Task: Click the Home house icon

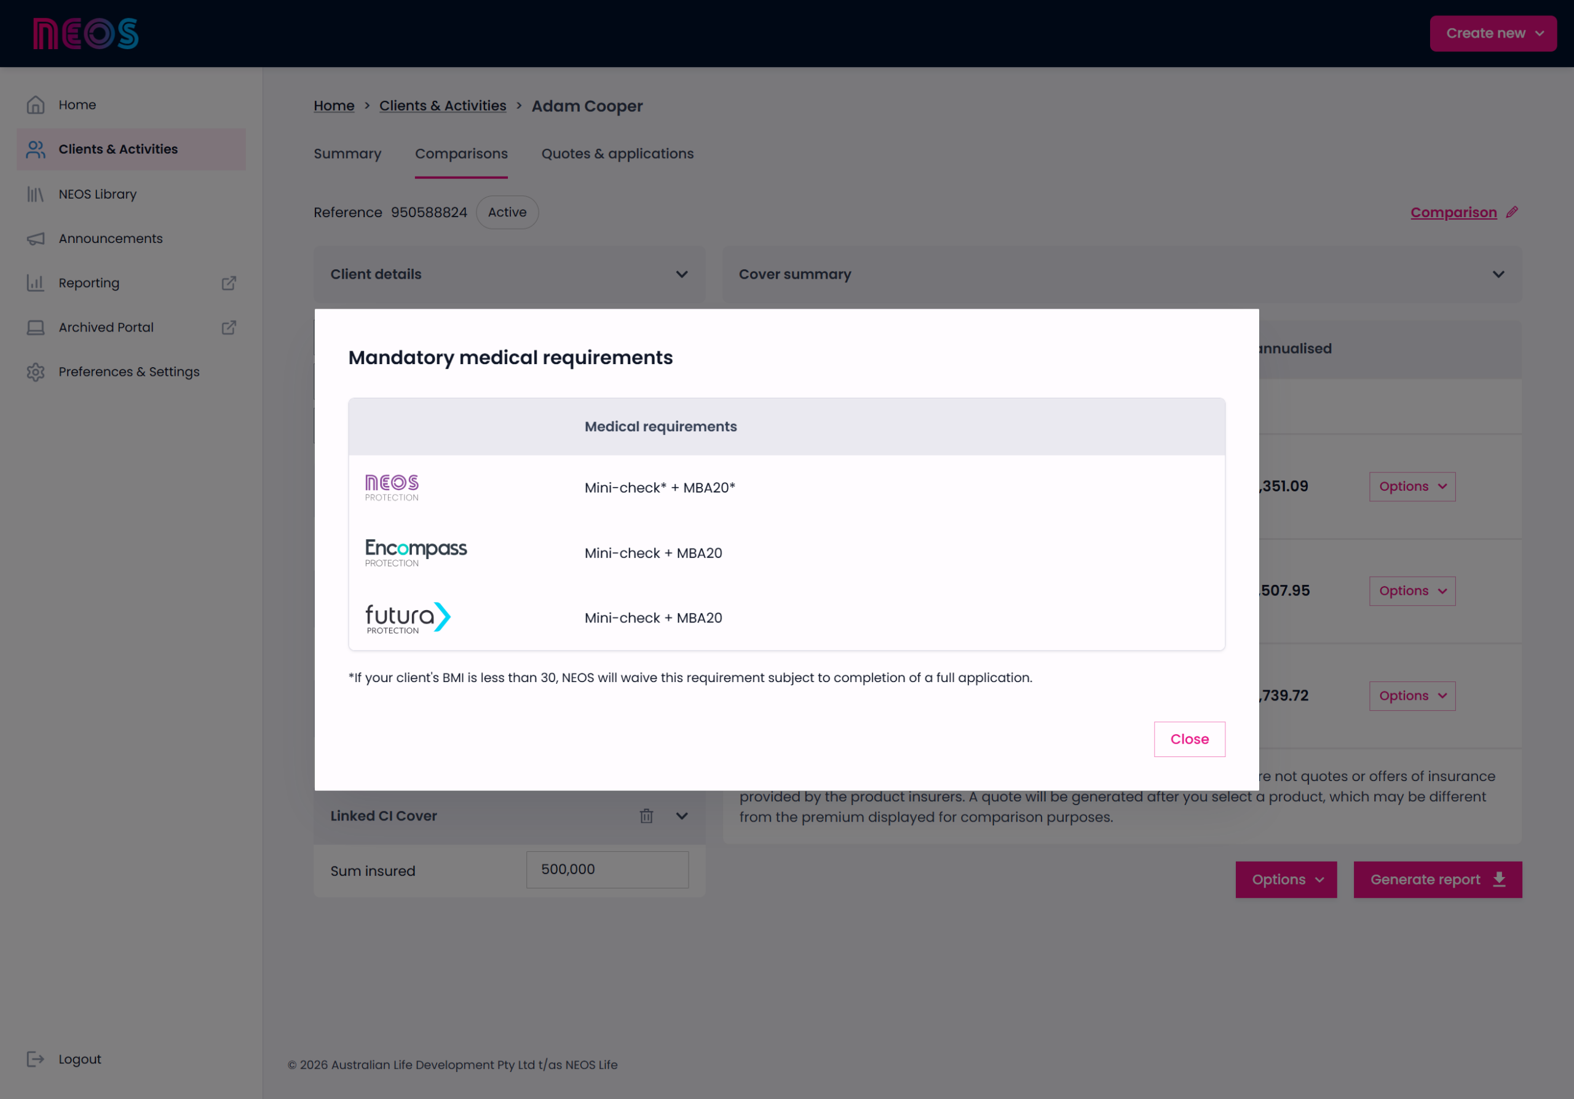Action: (36, 105)
